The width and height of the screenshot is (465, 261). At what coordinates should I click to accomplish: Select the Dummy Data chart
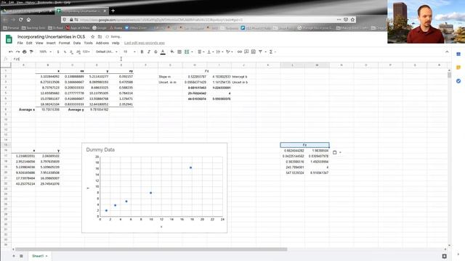(155, 188)
